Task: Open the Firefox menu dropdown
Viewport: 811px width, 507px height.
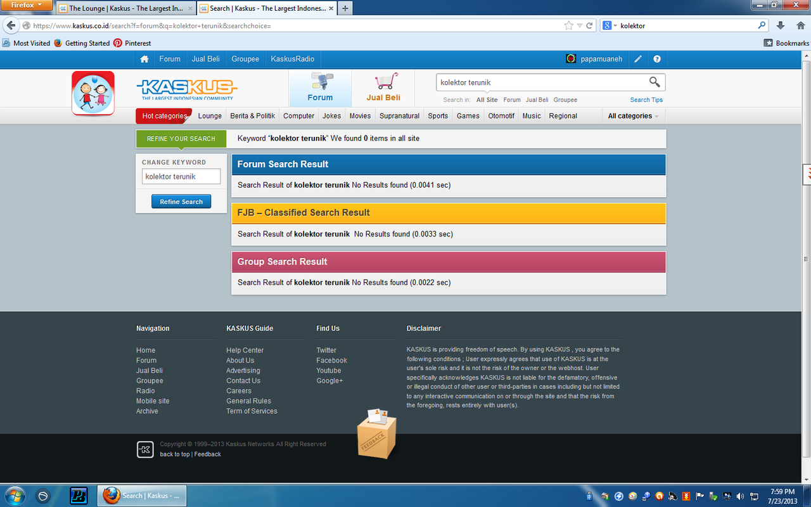Action: (x=27, y=5)
